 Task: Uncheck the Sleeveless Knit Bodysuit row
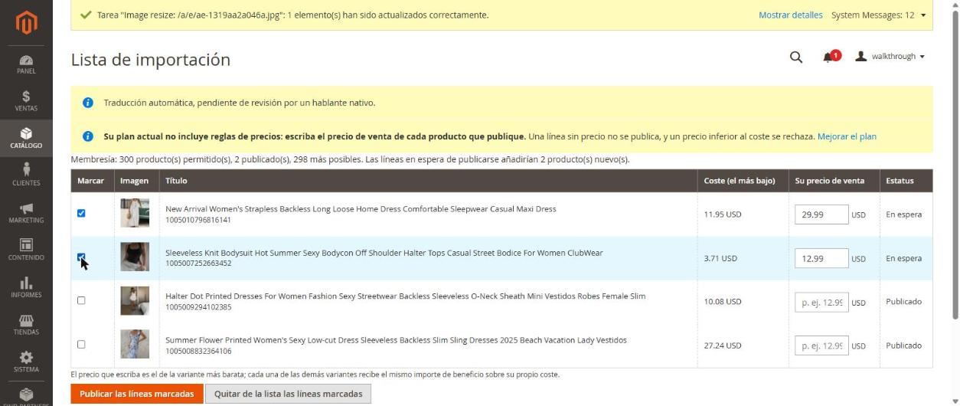81,257
